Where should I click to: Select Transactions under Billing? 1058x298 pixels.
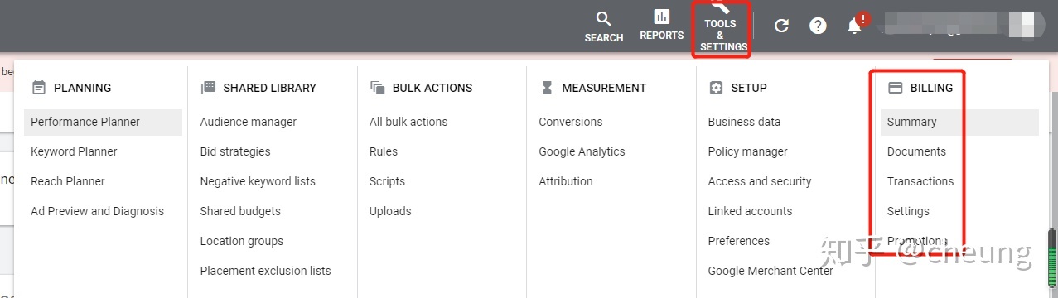[x=920, y=181]
